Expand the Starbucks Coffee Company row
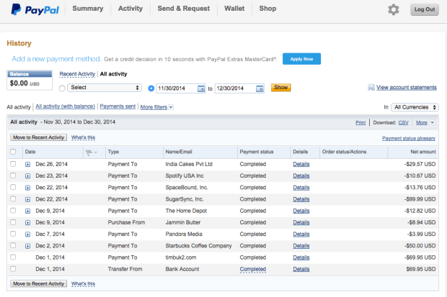Screen dimensions: 447x297 27,246
